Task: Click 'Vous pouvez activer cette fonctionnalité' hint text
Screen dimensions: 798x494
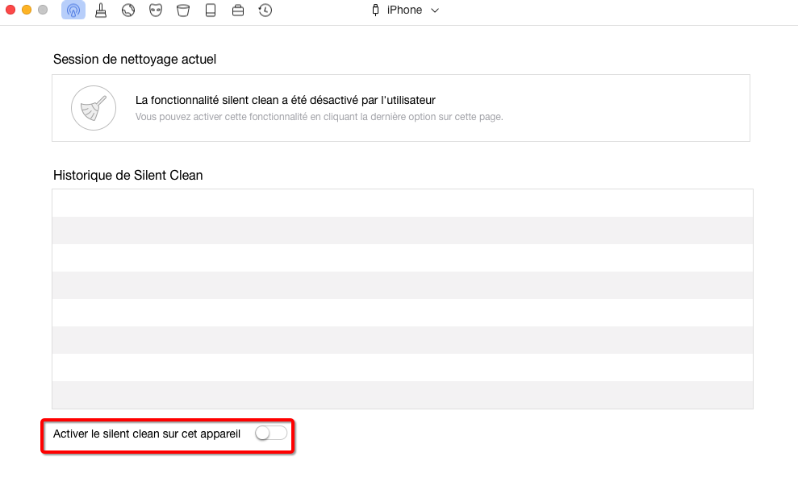Action: pos(319,117)
